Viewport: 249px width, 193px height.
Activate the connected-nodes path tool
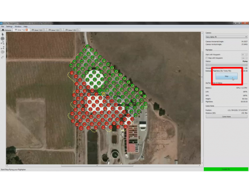3,43
